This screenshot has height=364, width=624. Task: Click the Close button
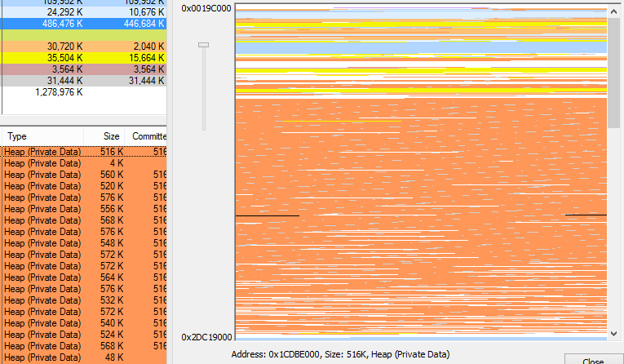[x=593, y=360]
